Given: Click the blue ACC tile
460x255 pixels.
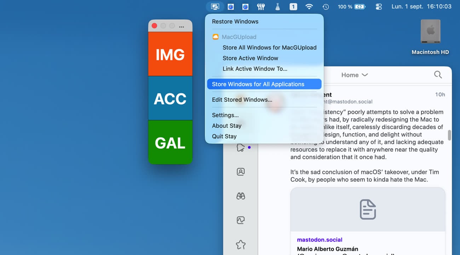Looking at the screenshot, I should coord(170,98).
